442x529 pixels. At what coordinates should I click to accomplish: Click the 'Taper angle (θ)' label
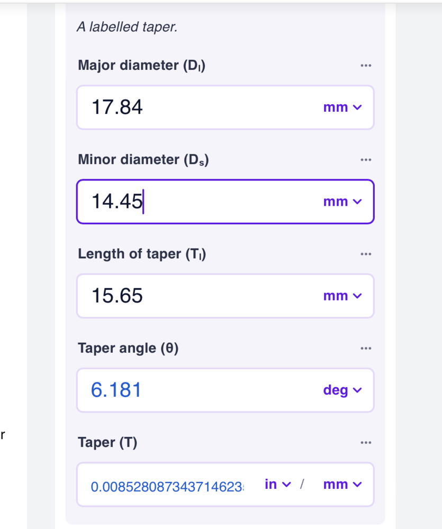pos(128,348)
